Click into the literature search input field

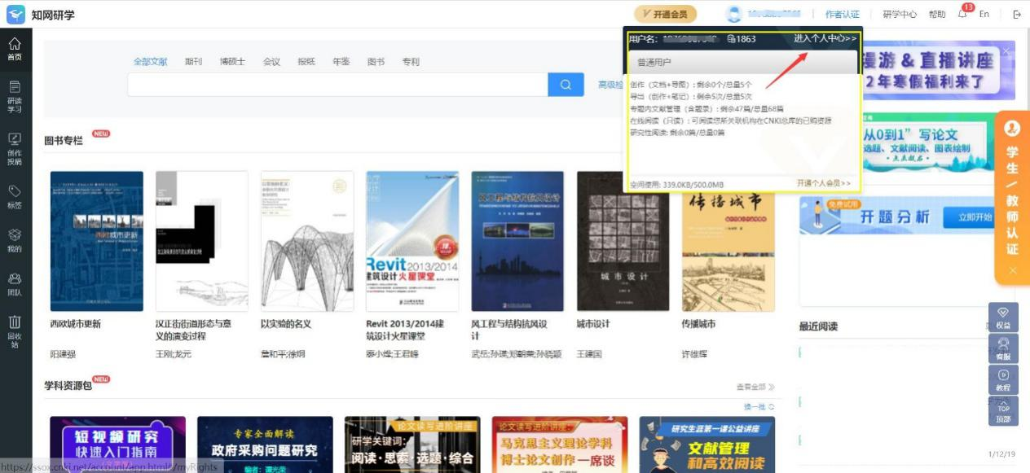(x=337, y=85)
